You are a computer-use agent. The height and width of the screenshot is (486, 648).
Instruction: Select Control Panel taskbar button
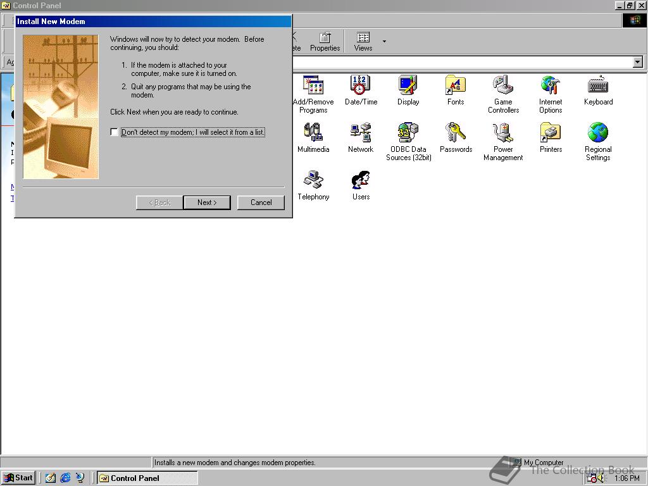coord(147,478)
